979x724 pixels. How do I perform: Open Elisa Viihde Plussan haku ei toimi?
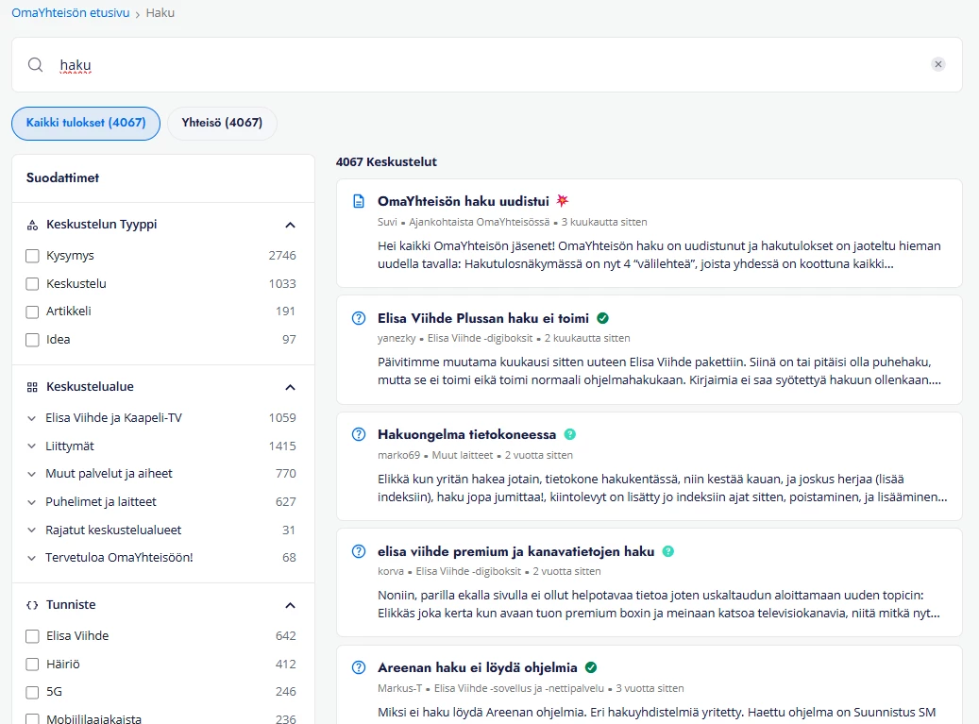483,318
